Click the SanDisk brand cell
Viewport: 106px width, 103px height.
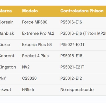pos(7,33)
